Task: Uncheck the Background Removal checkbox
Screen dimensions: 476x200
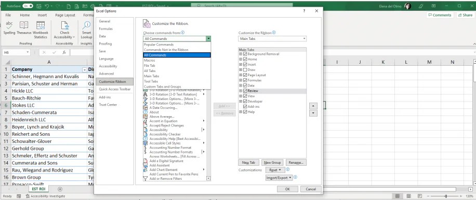Action: (245, 54)
